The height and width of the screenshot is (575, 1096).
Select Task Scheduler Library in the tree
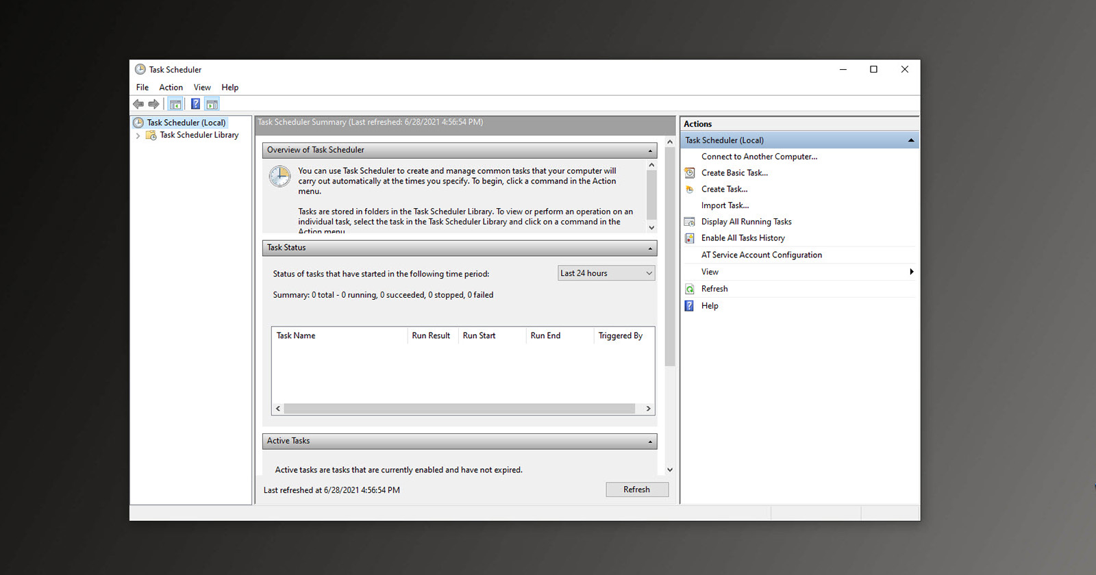[199, 136]
